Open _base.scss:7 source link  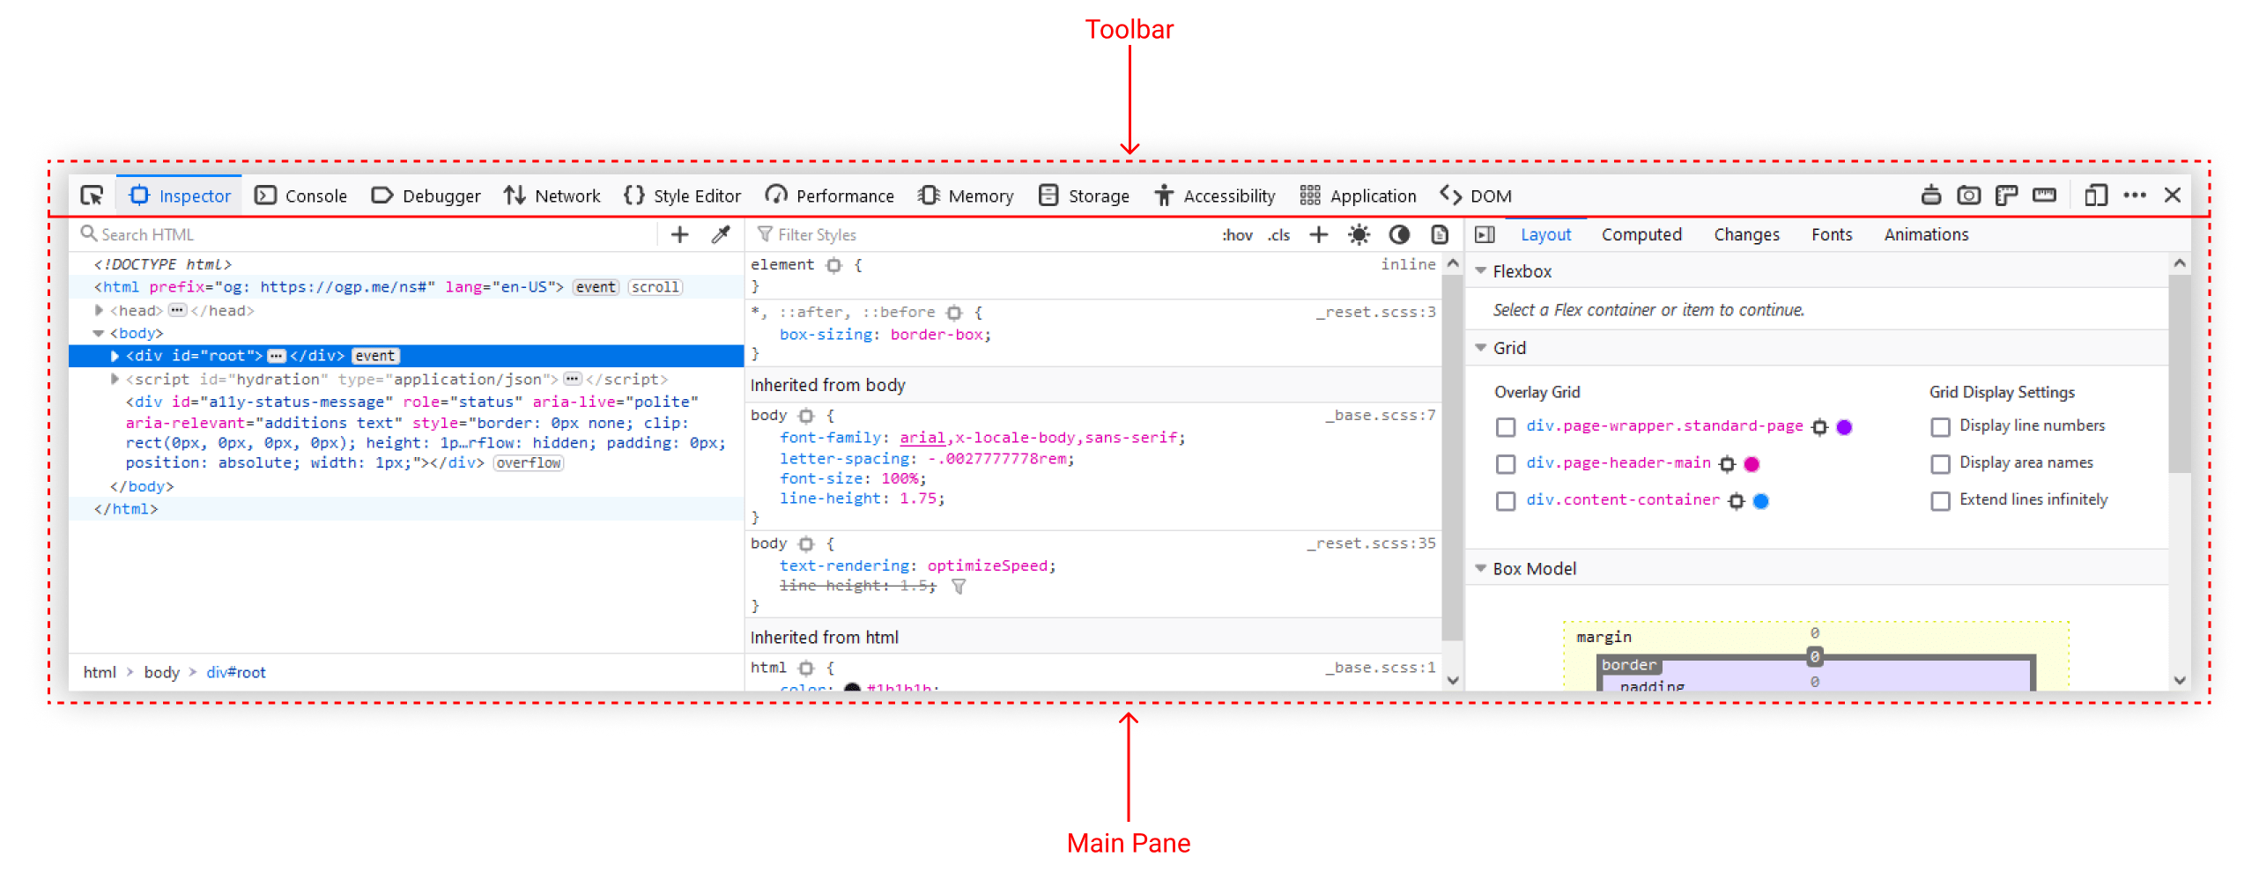pos(1380,416)
